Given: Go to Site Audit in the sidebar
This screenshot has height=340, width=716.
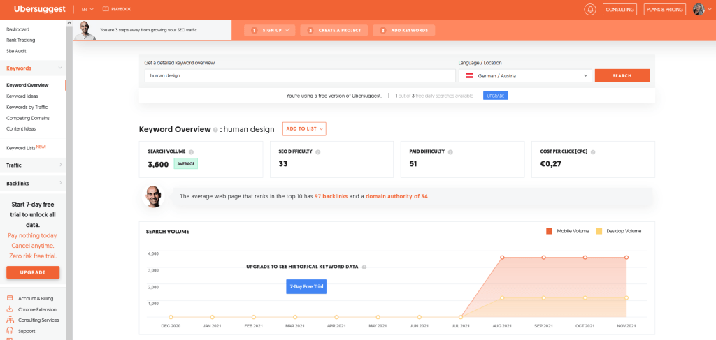Looking at the screenshot, I should click(x=17, y=51).
